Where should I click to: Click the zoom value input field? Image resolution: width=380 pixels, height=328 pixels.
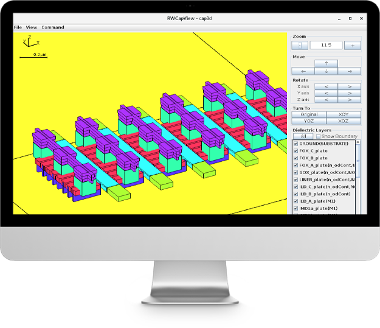[326, 45]
